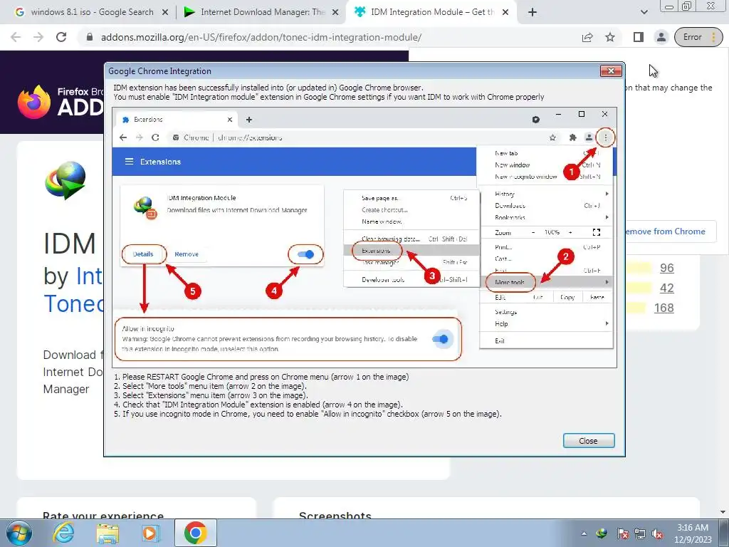Open the clock showing 3:16 AM

click(x=693, y=533)
